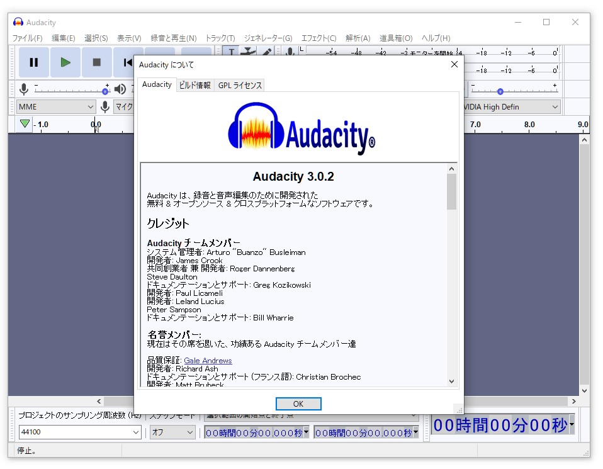Click the microphone icon beside the MME dropdown

[x=104, y=106]
